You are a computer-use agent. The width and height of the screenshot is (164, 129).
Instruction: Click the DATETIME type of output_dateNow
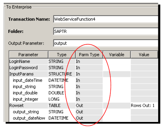(62, 118)
